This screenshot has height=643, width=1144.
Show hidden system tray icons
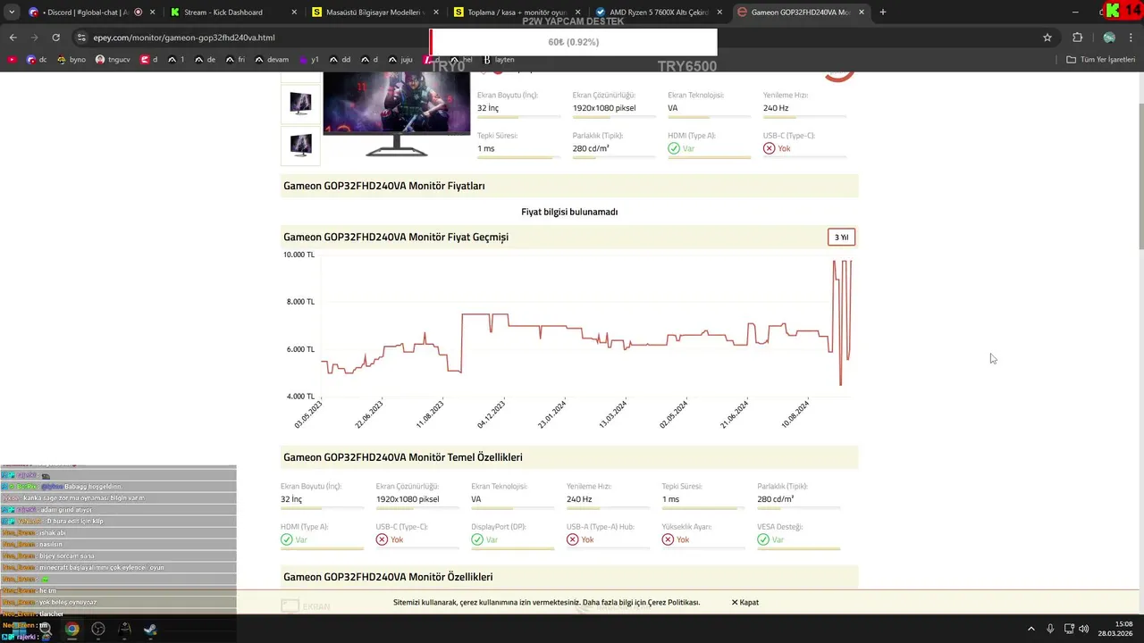click(1031, 629)
